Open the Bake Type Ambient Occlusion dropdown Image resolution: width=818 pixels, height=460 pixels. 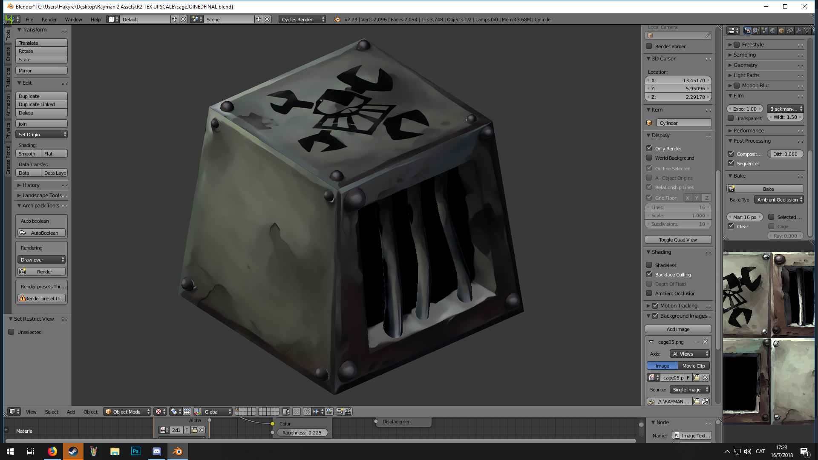point(779,200)
